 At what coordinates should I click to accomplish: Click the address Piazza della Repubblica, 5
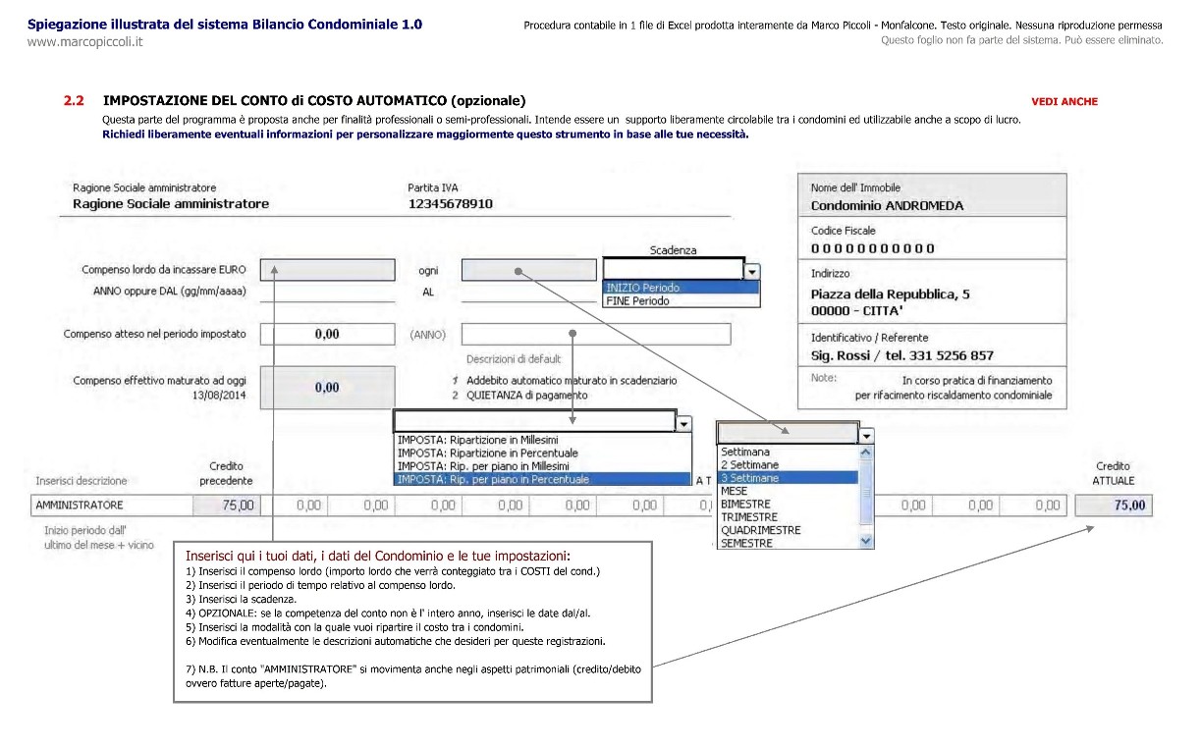tap(890, 294)
